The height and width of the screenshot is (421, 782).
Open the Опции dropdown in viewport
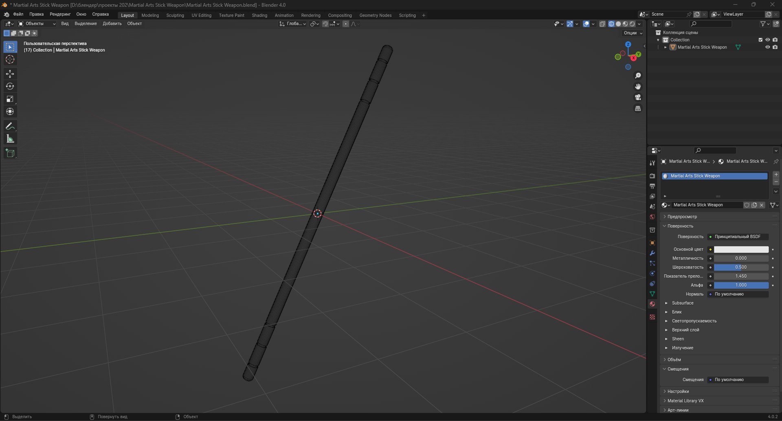click(633, 33)
